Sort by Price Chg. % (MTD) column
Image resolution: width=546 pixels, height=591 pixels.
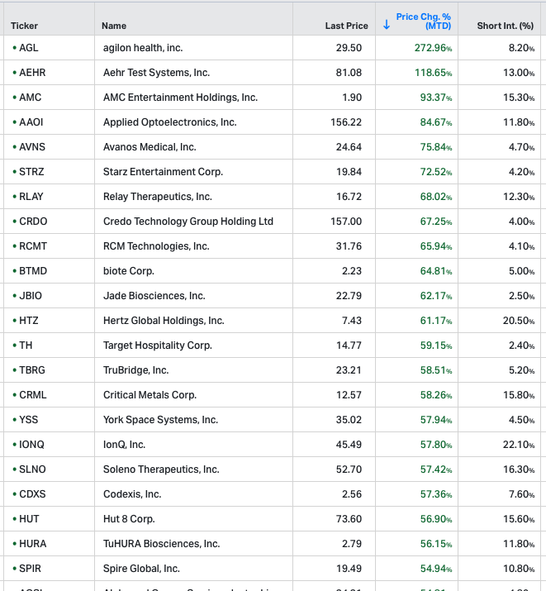tap(423, 21)
